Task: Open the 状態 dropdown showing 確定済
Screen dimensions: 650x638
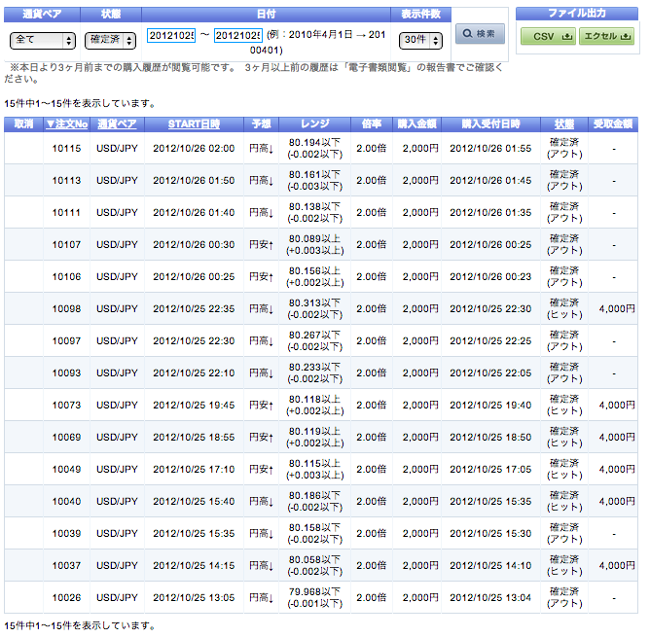Action: [110, 40]
